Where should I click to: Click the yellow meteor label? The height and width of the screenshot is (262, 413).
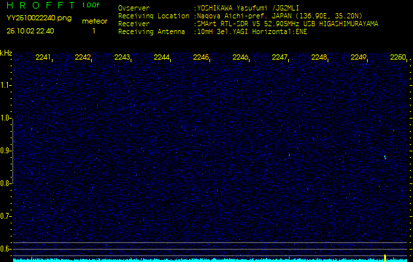94,21
